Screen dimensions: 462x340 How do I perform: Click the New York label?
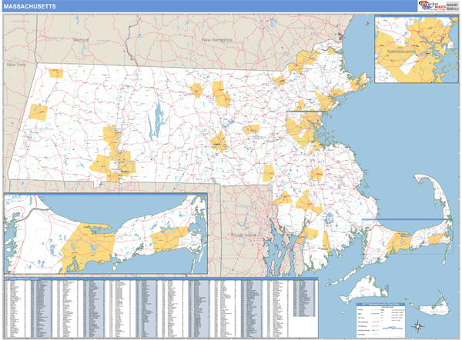pyautogui.click(x=18, y=65)
